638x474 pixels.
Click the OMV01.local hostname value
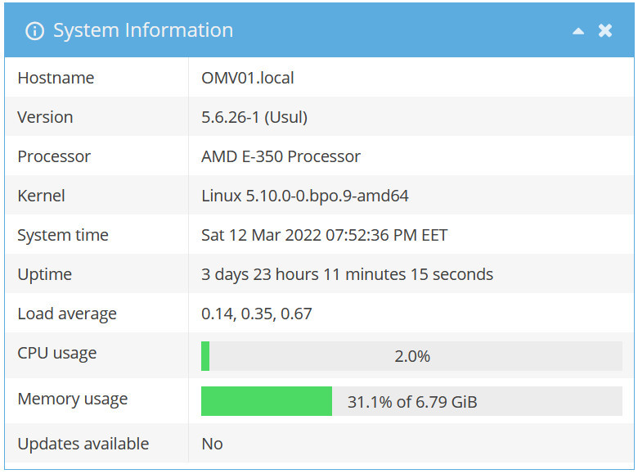248,78
